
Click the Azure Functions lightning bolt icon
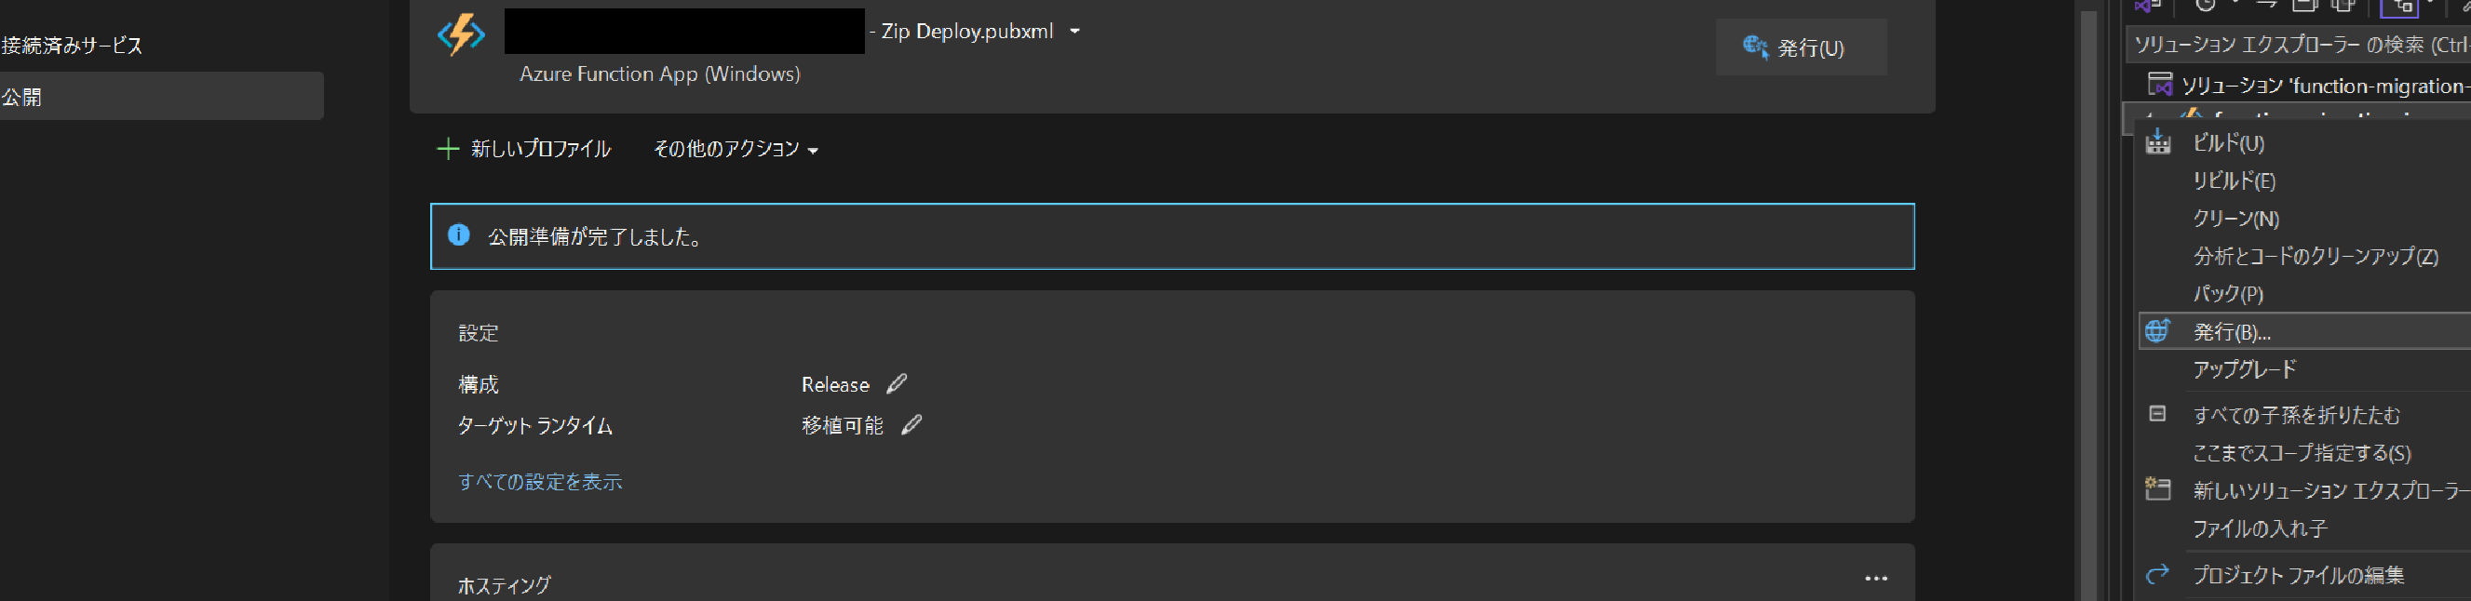pyautogui.click(x=461, y=34)
